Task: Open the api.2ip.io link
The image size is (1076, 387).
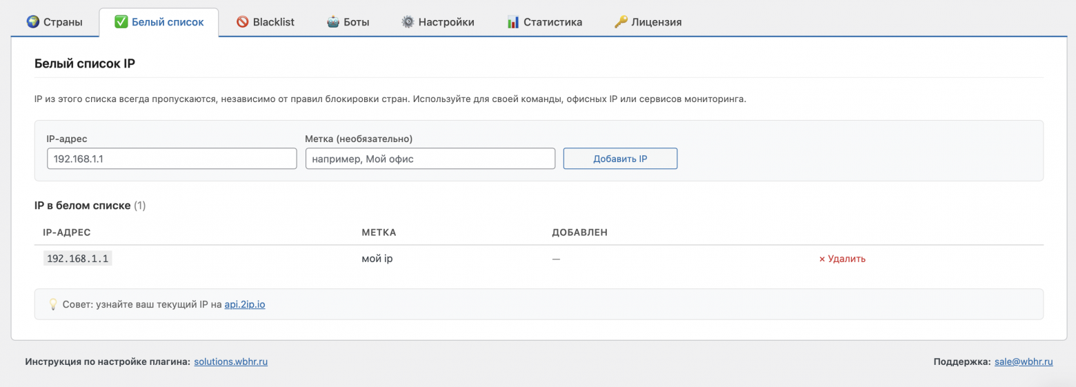Action: coord(245,304)
